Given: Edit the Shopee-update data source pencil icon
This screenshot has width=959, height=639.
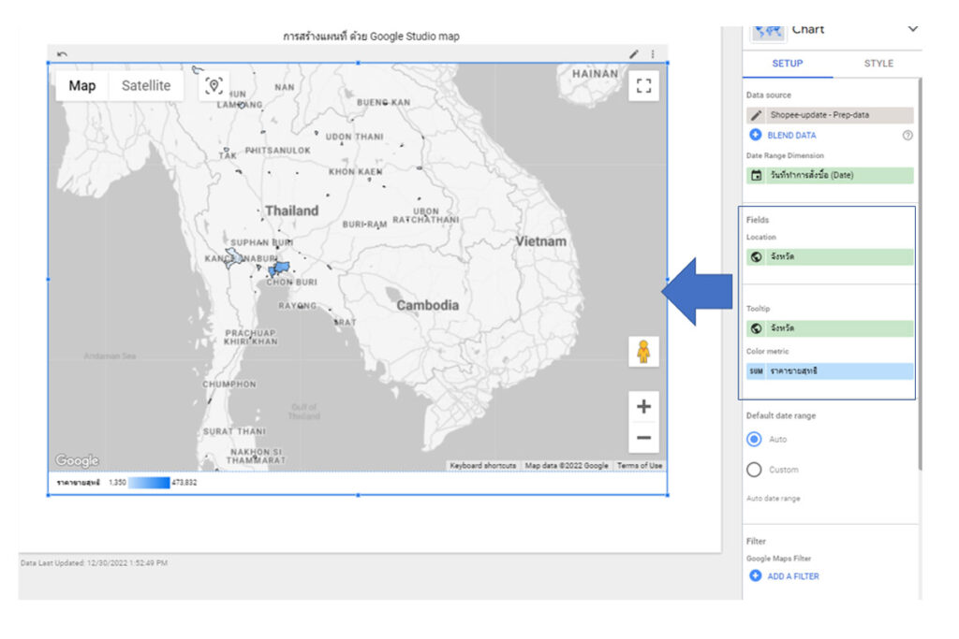Looking at the screenshot, I should (757, 115).
